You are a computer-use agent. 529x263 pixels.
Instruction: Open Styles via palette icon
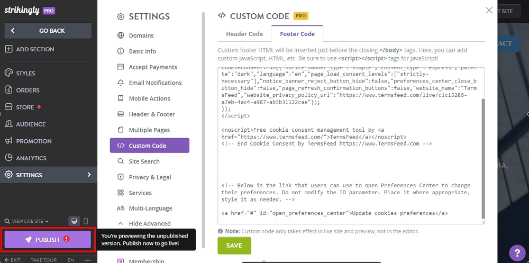9,73
